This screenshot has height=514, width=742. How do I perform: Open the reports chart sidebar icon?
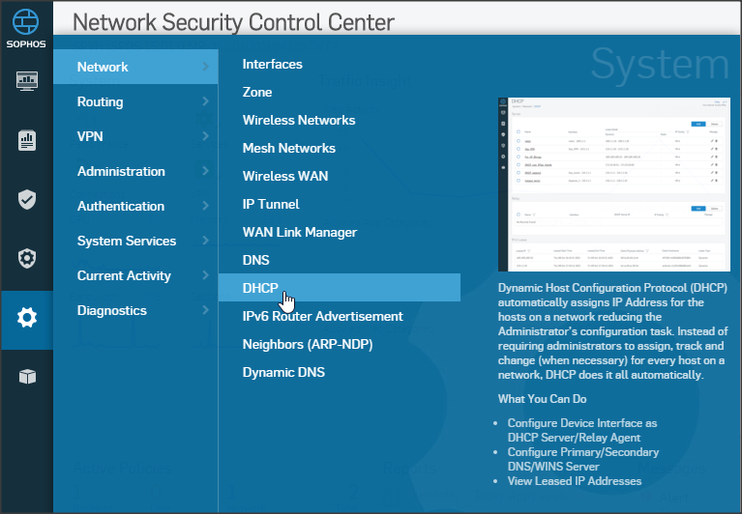[x=27, y=140]
